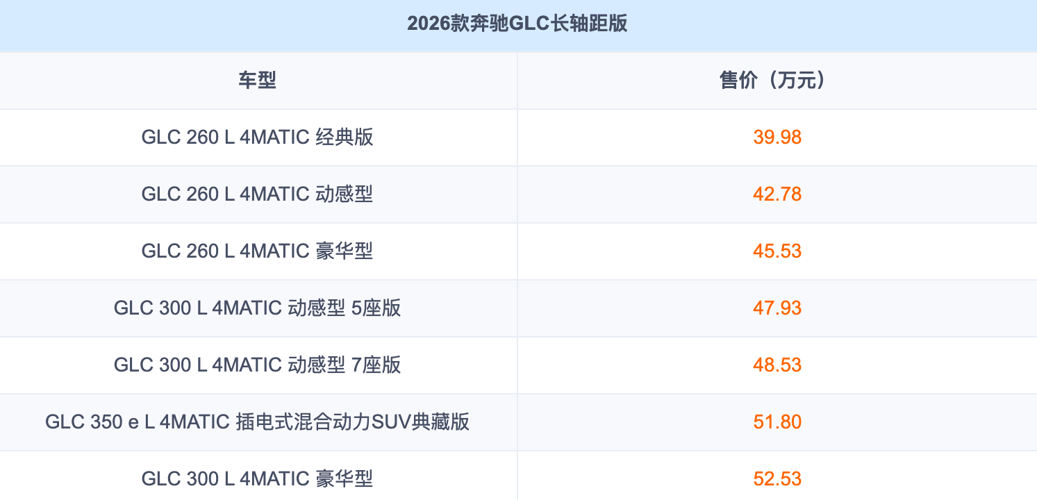The width and height of the screenshot is (1037, 500).
Task: Click the table title 2026款奔驰GLC长轴距版
Action: pyautogui.click(x=517, y=24)
